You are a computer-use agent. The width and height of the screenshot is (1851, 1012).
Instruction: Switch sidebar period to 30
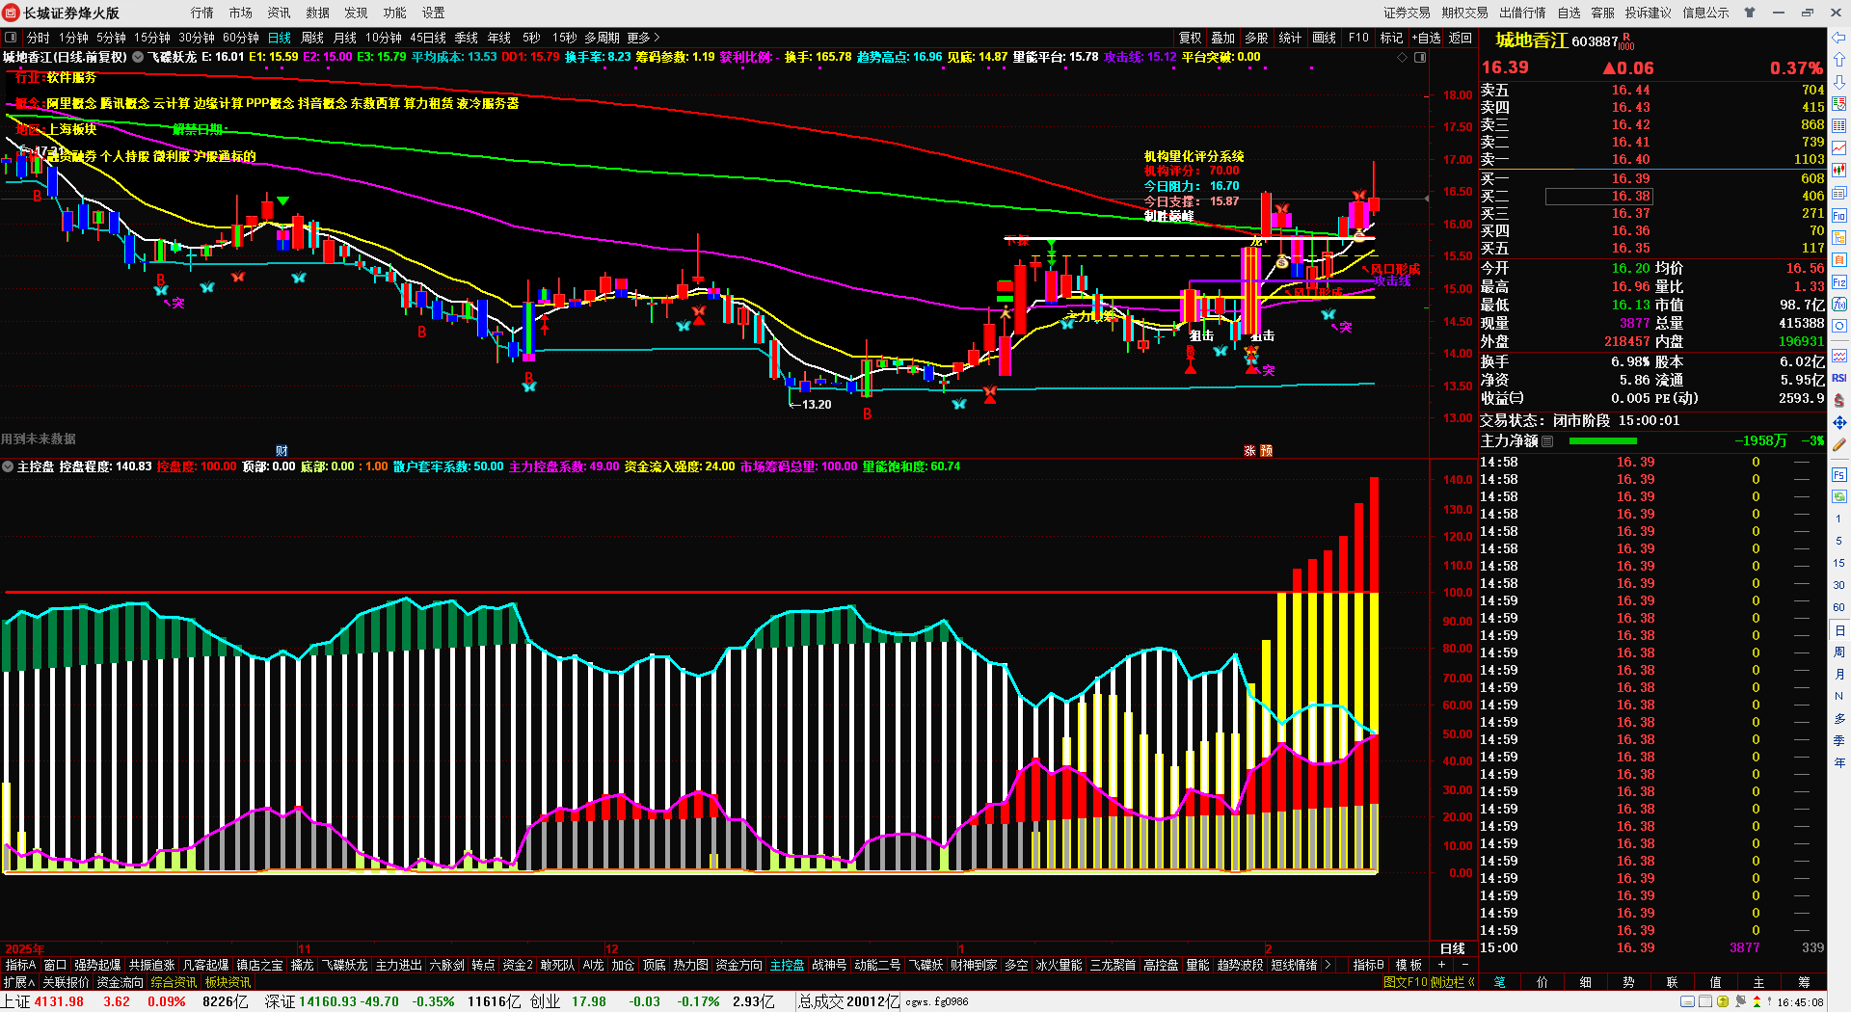1839,585
